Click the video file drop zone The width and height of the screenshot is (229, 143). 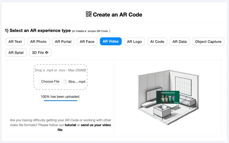60,77
